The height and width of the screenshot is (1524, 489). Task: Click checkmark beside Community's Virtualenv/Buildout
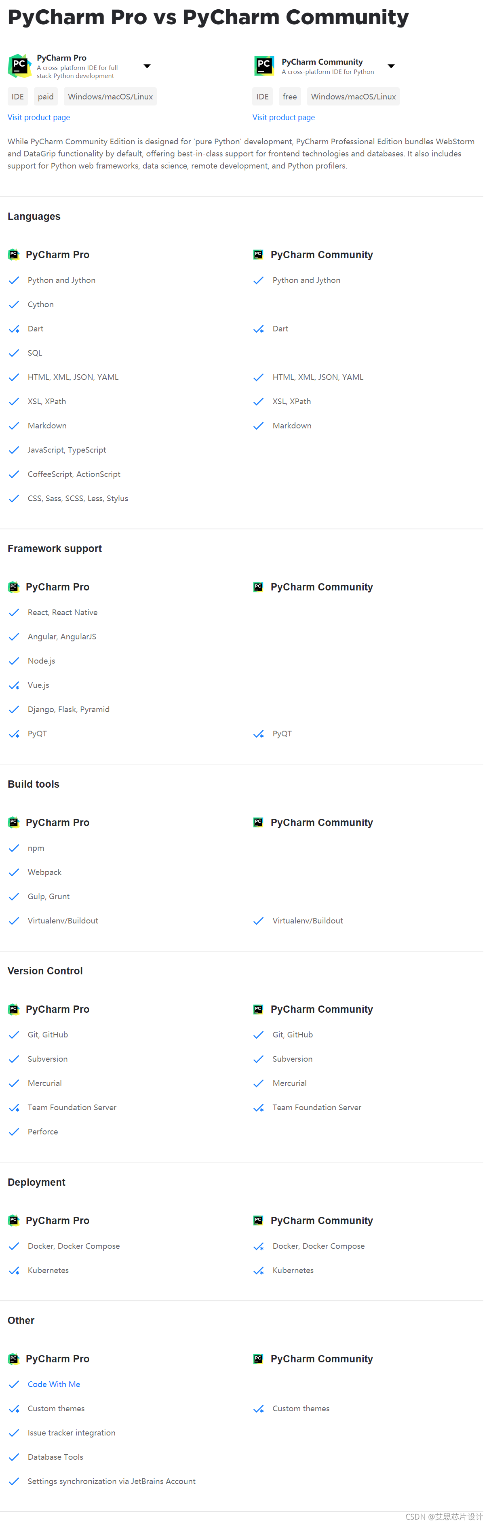[x=258, y=921]
